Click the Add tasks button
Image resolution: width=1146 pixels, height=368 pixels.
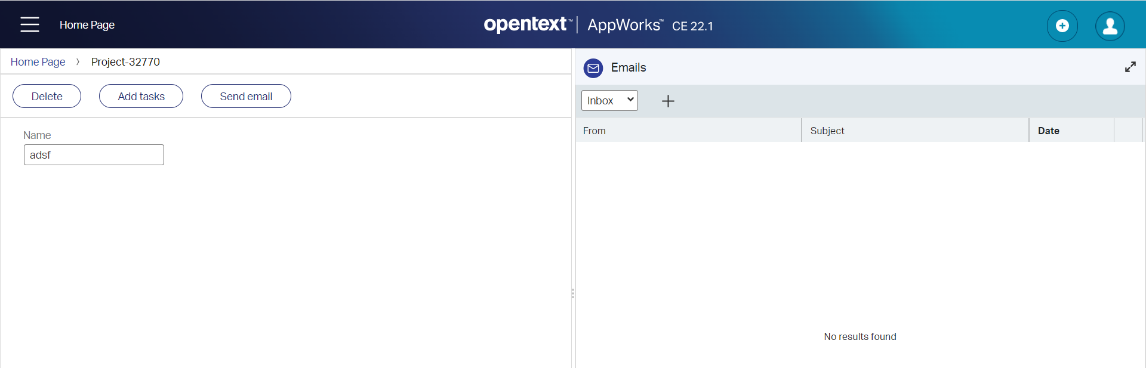point(141,96)
